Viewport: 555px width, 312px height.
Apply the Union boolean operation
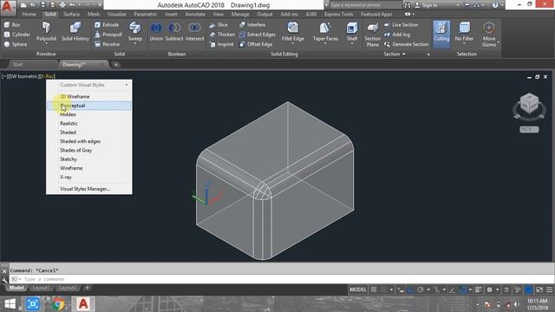156,32
